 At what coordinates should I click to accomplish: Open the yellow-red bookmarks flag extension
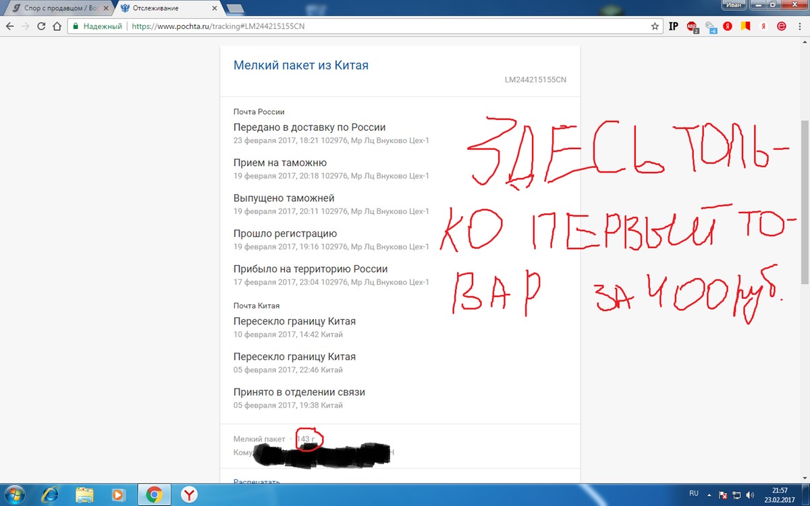[x=746, y=26]
